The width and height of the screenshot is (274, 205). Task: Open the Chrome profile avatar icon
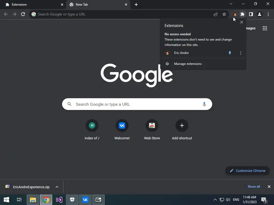click(x=260, y=14)
